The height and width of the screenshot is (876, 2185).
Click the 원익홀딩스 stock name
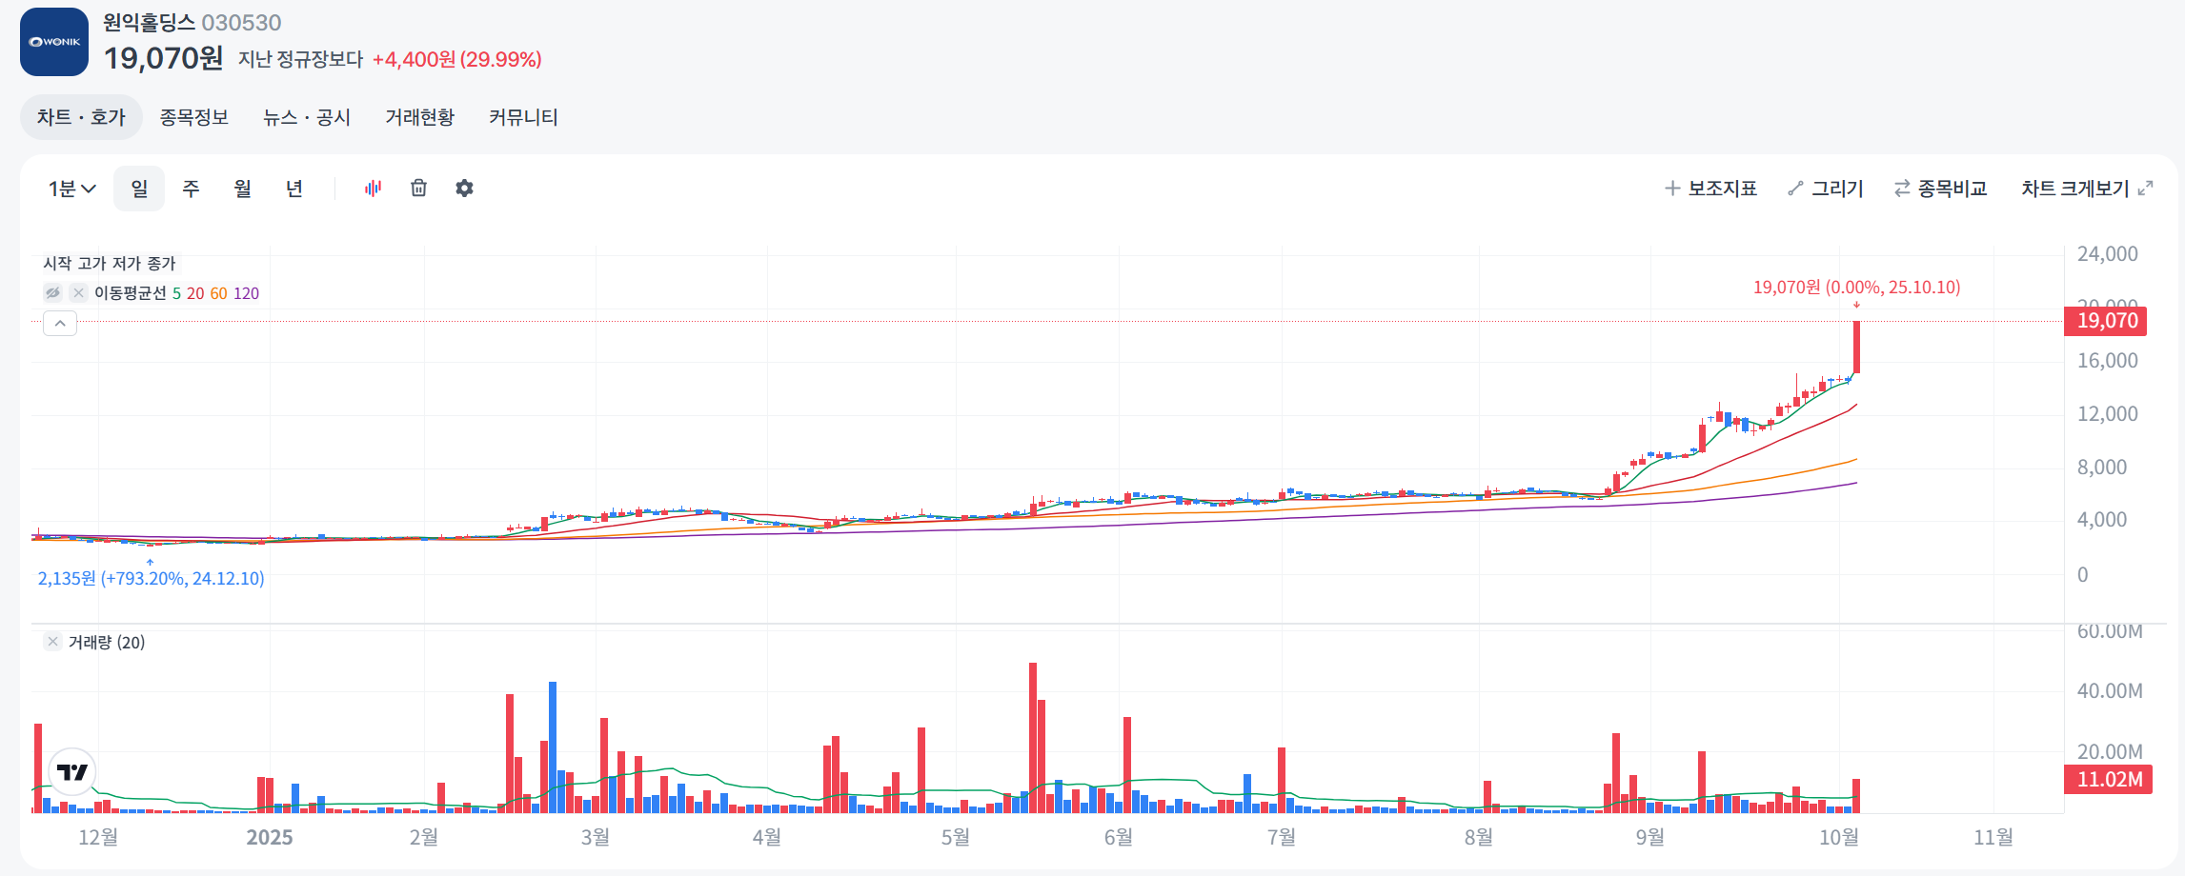[x=149, y=23]
